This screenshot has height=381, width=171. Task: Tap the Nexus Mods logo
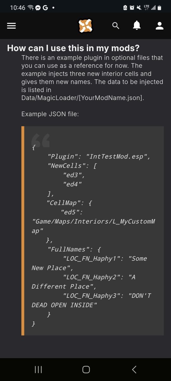pos(85,26)
